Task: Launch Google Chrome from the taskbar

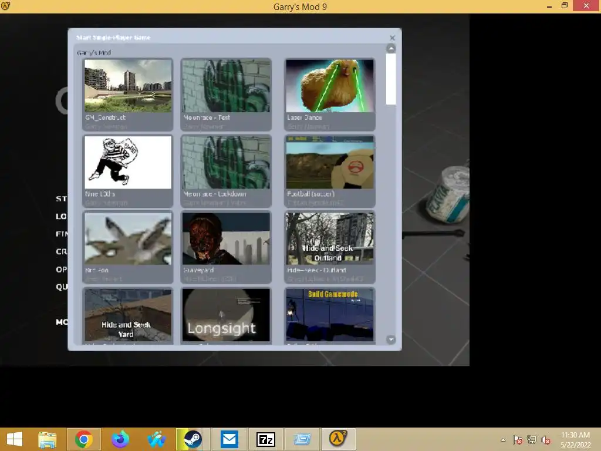Action: [x=84, y=439]
